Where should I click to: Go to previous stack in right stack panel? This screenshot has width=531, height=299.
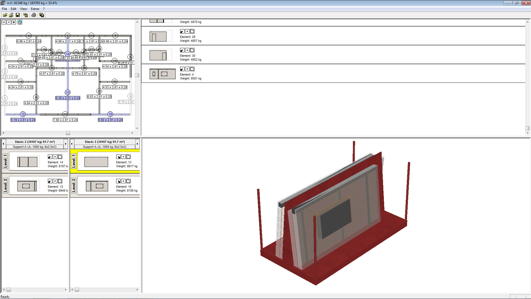pyautogui.click(x=72, y=144)
